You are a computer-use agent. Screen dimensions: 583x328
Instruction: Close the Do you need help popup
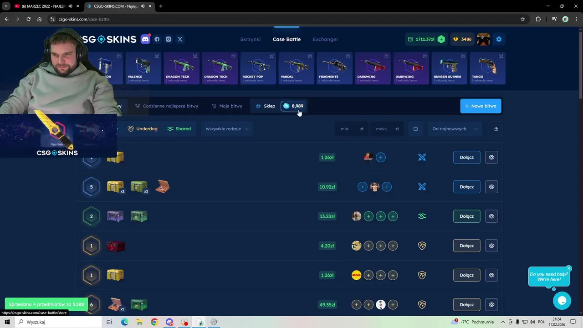(x=569, y=268)
